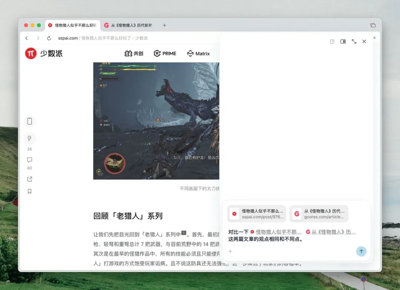Open the tab overview icon in title bar

373,25
